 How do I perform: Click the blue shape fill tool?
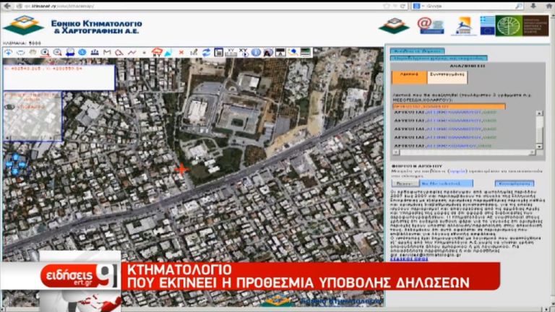(169, 53)
